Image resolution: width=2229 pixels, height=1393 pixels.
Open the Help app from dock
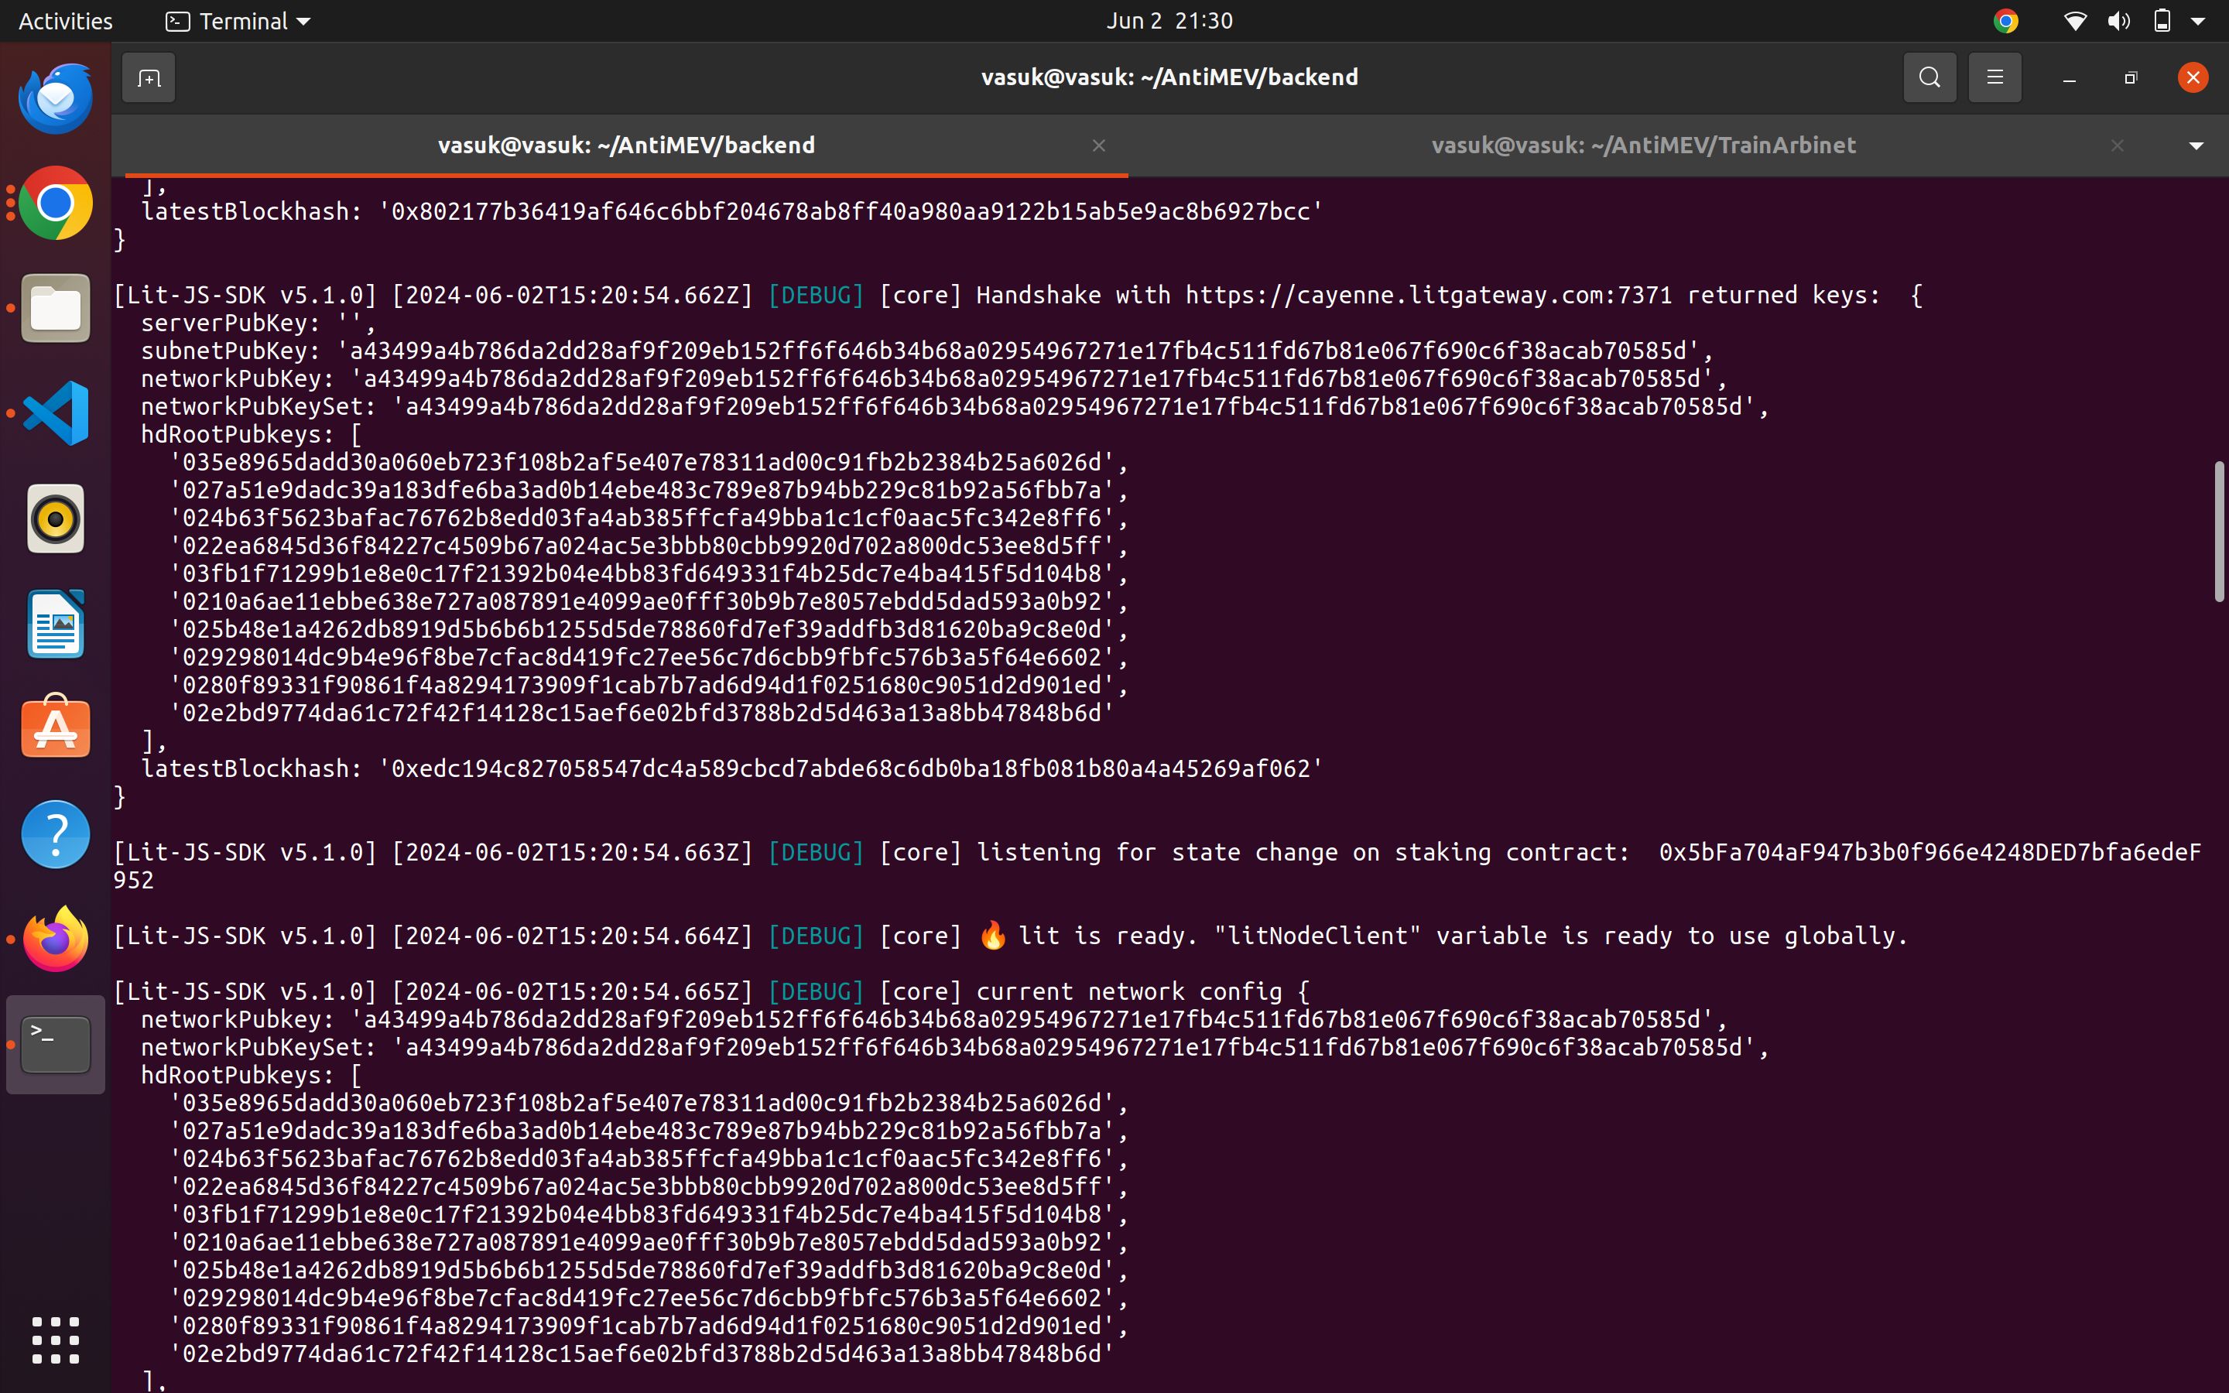(x=56, y=833)
